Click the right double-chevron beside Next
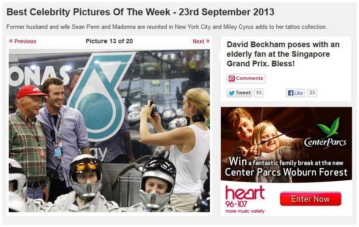The height and width of the screenshot is (227, 359). pyautogui.click(x=208, y=41)
